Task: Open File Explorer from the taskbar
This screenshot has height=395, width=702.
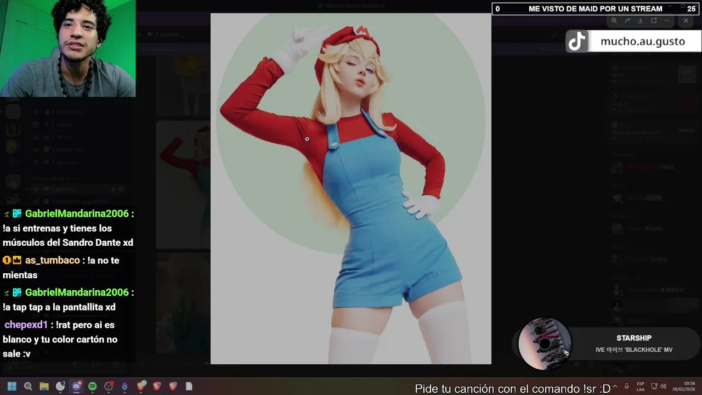Action: (44, 386)
